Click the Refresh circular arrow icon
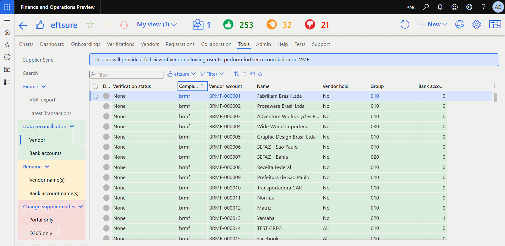 click(405, 24)
